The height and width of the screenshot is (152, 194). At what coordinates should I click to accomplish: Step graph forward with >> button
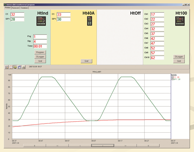pyautogui.click(x=125, y=146)
